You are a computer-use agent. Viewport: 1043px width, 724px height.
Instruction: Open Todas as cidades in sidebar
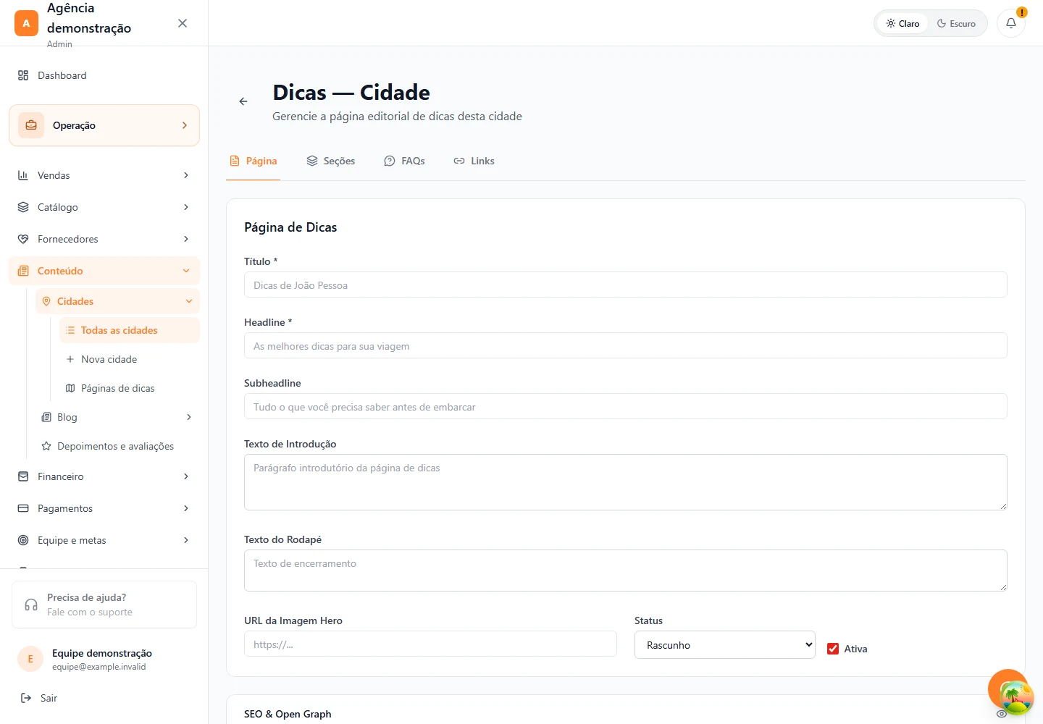coord(130,330)
